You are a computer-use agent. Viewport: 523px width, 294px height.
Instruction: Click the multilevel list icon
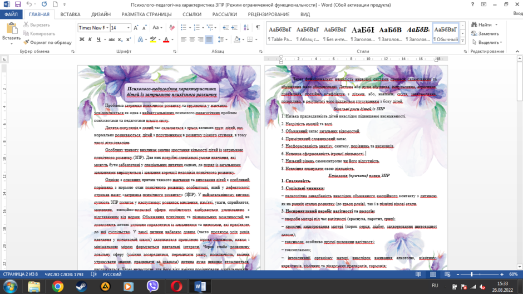(x=210, y=28)
